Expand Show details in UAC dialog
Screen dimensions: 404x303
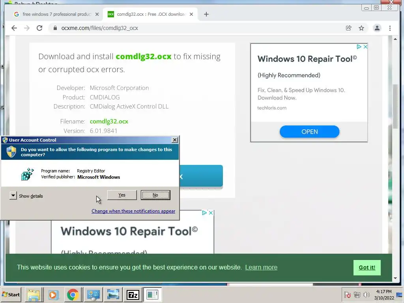pos(26,196)
